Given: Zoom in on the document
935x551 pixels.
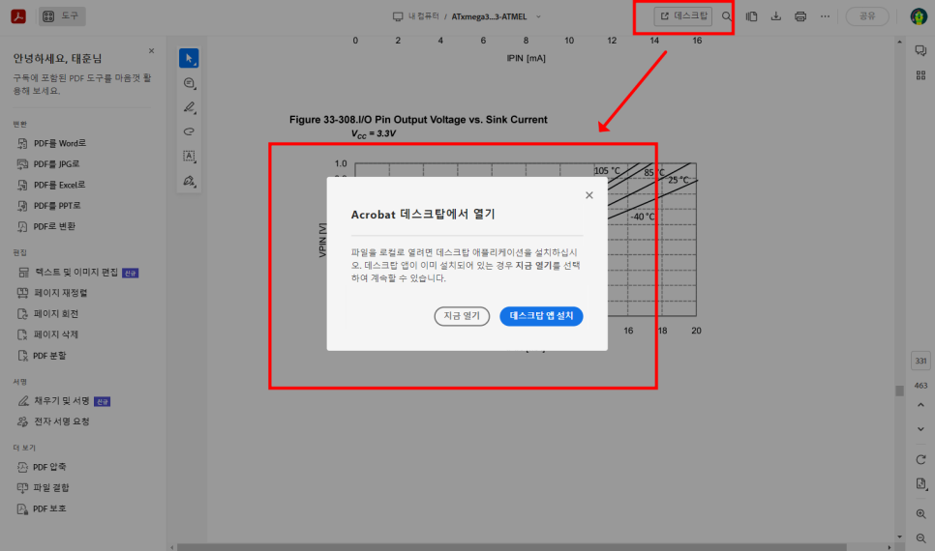Looking at the screenshot, I should point(920,514).
